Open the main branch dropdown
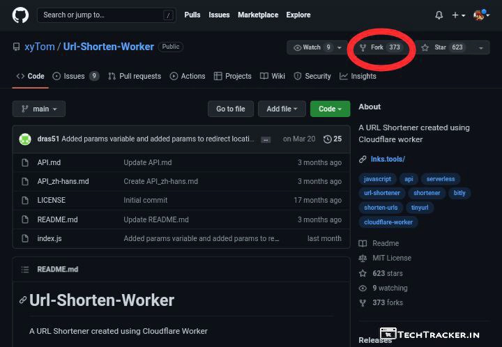This screenshot has width=502, height=347. 39,109
